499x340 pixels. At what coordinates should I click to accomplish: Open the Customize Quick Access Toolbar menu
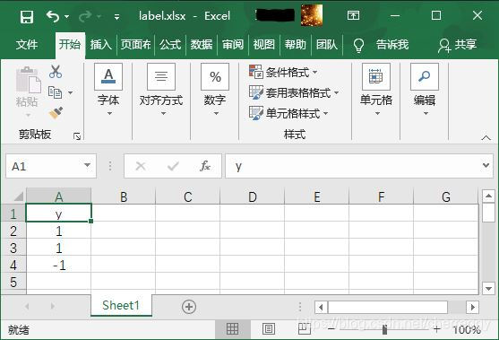116,17
